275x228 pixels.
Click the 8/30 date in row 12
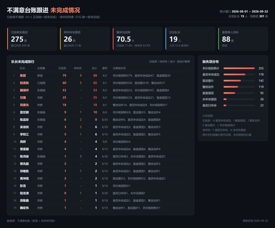click(x=105, y=156)
